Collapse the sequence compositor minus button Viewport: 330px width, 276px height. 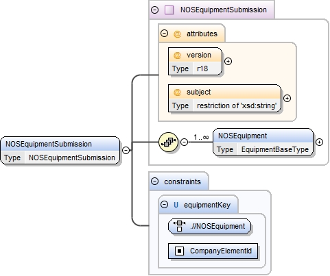click(x=184, y=142)
